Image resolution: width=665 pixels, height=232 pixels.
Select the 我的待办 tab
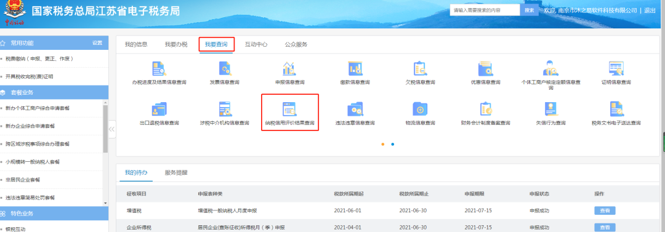pyautogui.click(x=136, y=173)
